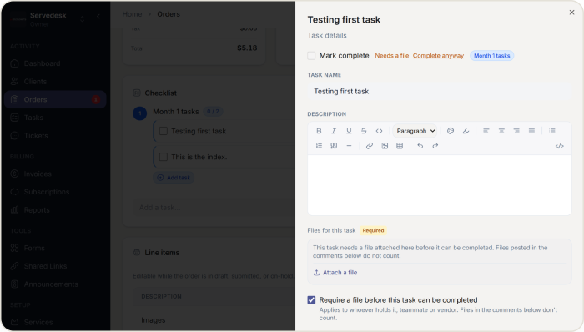Close the task details panel

click(571, 13)
